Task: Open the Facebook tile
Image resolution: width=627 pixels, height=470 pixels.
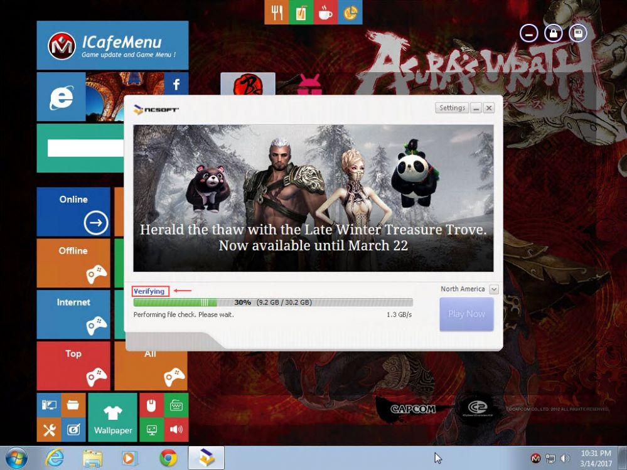Action: (x=176, y=84)
